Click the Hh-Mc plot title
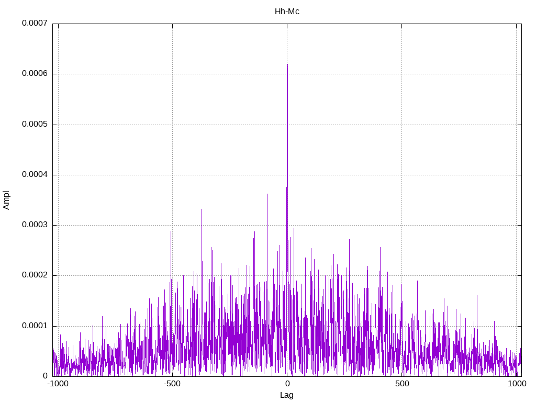Viewport: 536px width, 402px height. tap(287, 12)
